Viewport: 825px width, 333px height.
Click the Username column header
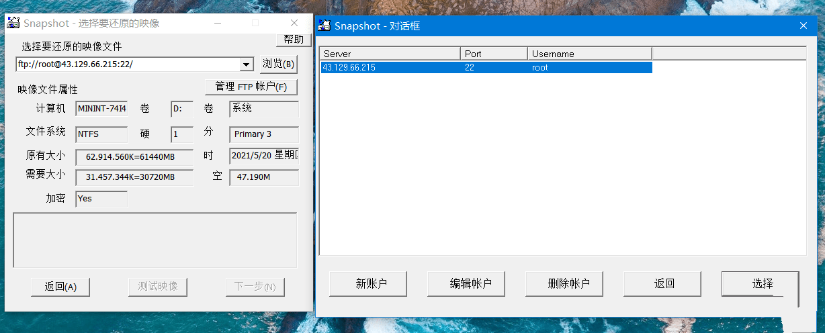point(590,54)
